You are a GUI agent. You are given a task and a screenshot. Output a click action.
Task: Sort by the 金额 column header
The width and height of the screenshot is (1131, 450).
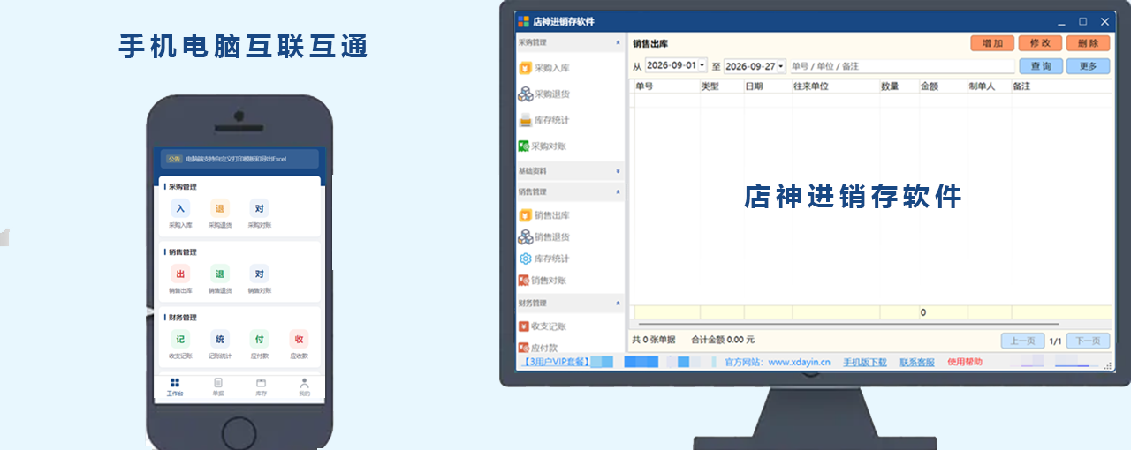coord(944,86)
